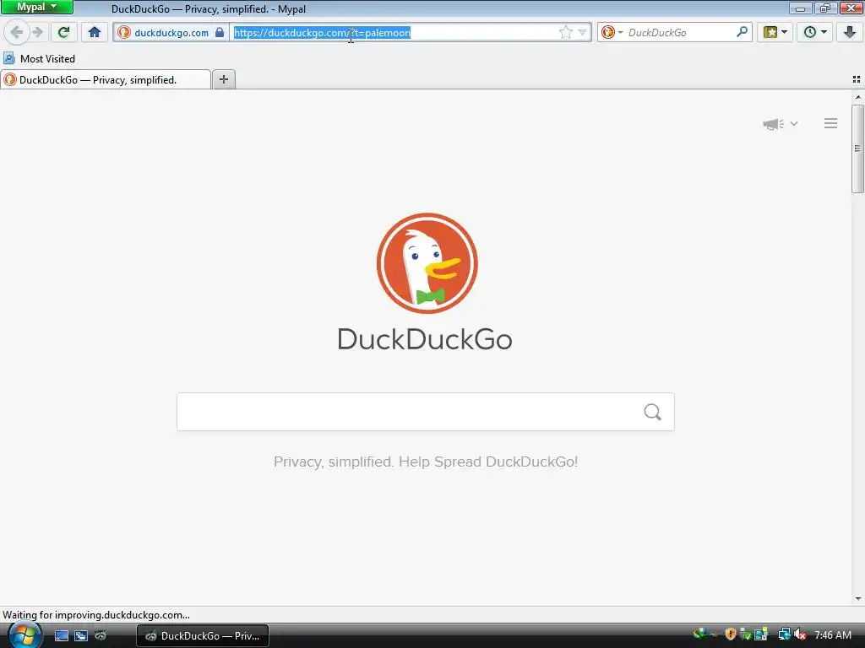Click the 7:46 AM system clock
Viewport: 865px width, 648px height.
point(833,634)
